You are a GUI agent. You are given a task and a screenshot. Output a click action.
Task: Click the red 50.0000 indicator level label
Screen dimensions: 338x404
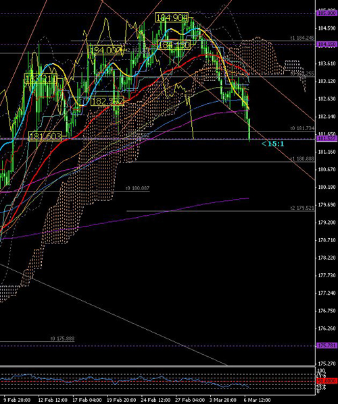[x=327, y=380]
